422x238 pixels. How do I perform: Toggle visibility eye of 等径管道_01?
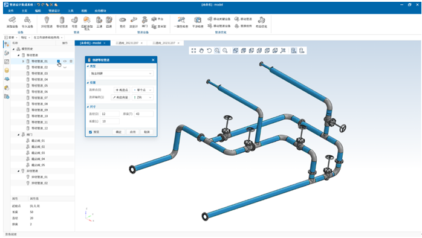click(65, 62)
